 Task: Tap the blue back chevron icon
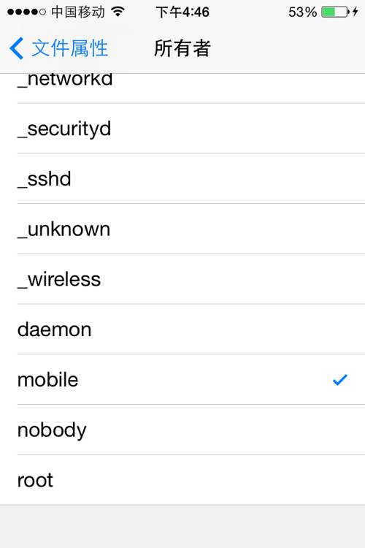coord(16,48)
